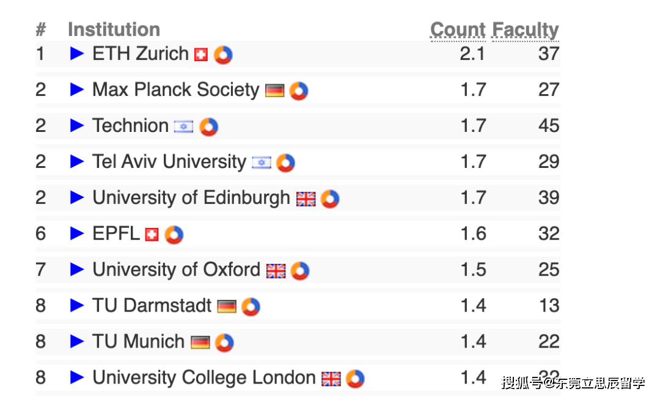Screen dimensions: 660x397
Task: Expand the EPFL disclosure triangle
Action: pyautogui.click(x=77, y=233)
